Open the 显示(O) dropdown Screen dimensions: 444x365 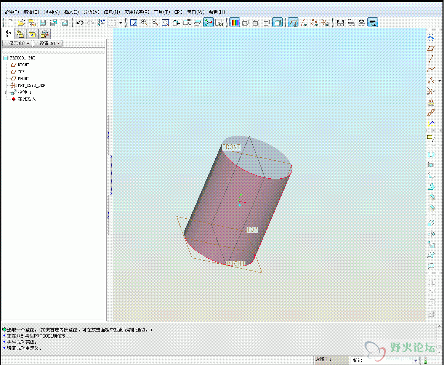coord(17,43)
